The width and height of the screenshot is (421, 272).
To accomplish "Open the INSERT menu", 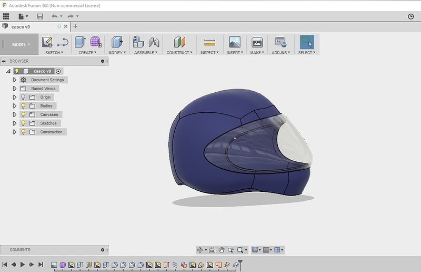I will [235, 53].
